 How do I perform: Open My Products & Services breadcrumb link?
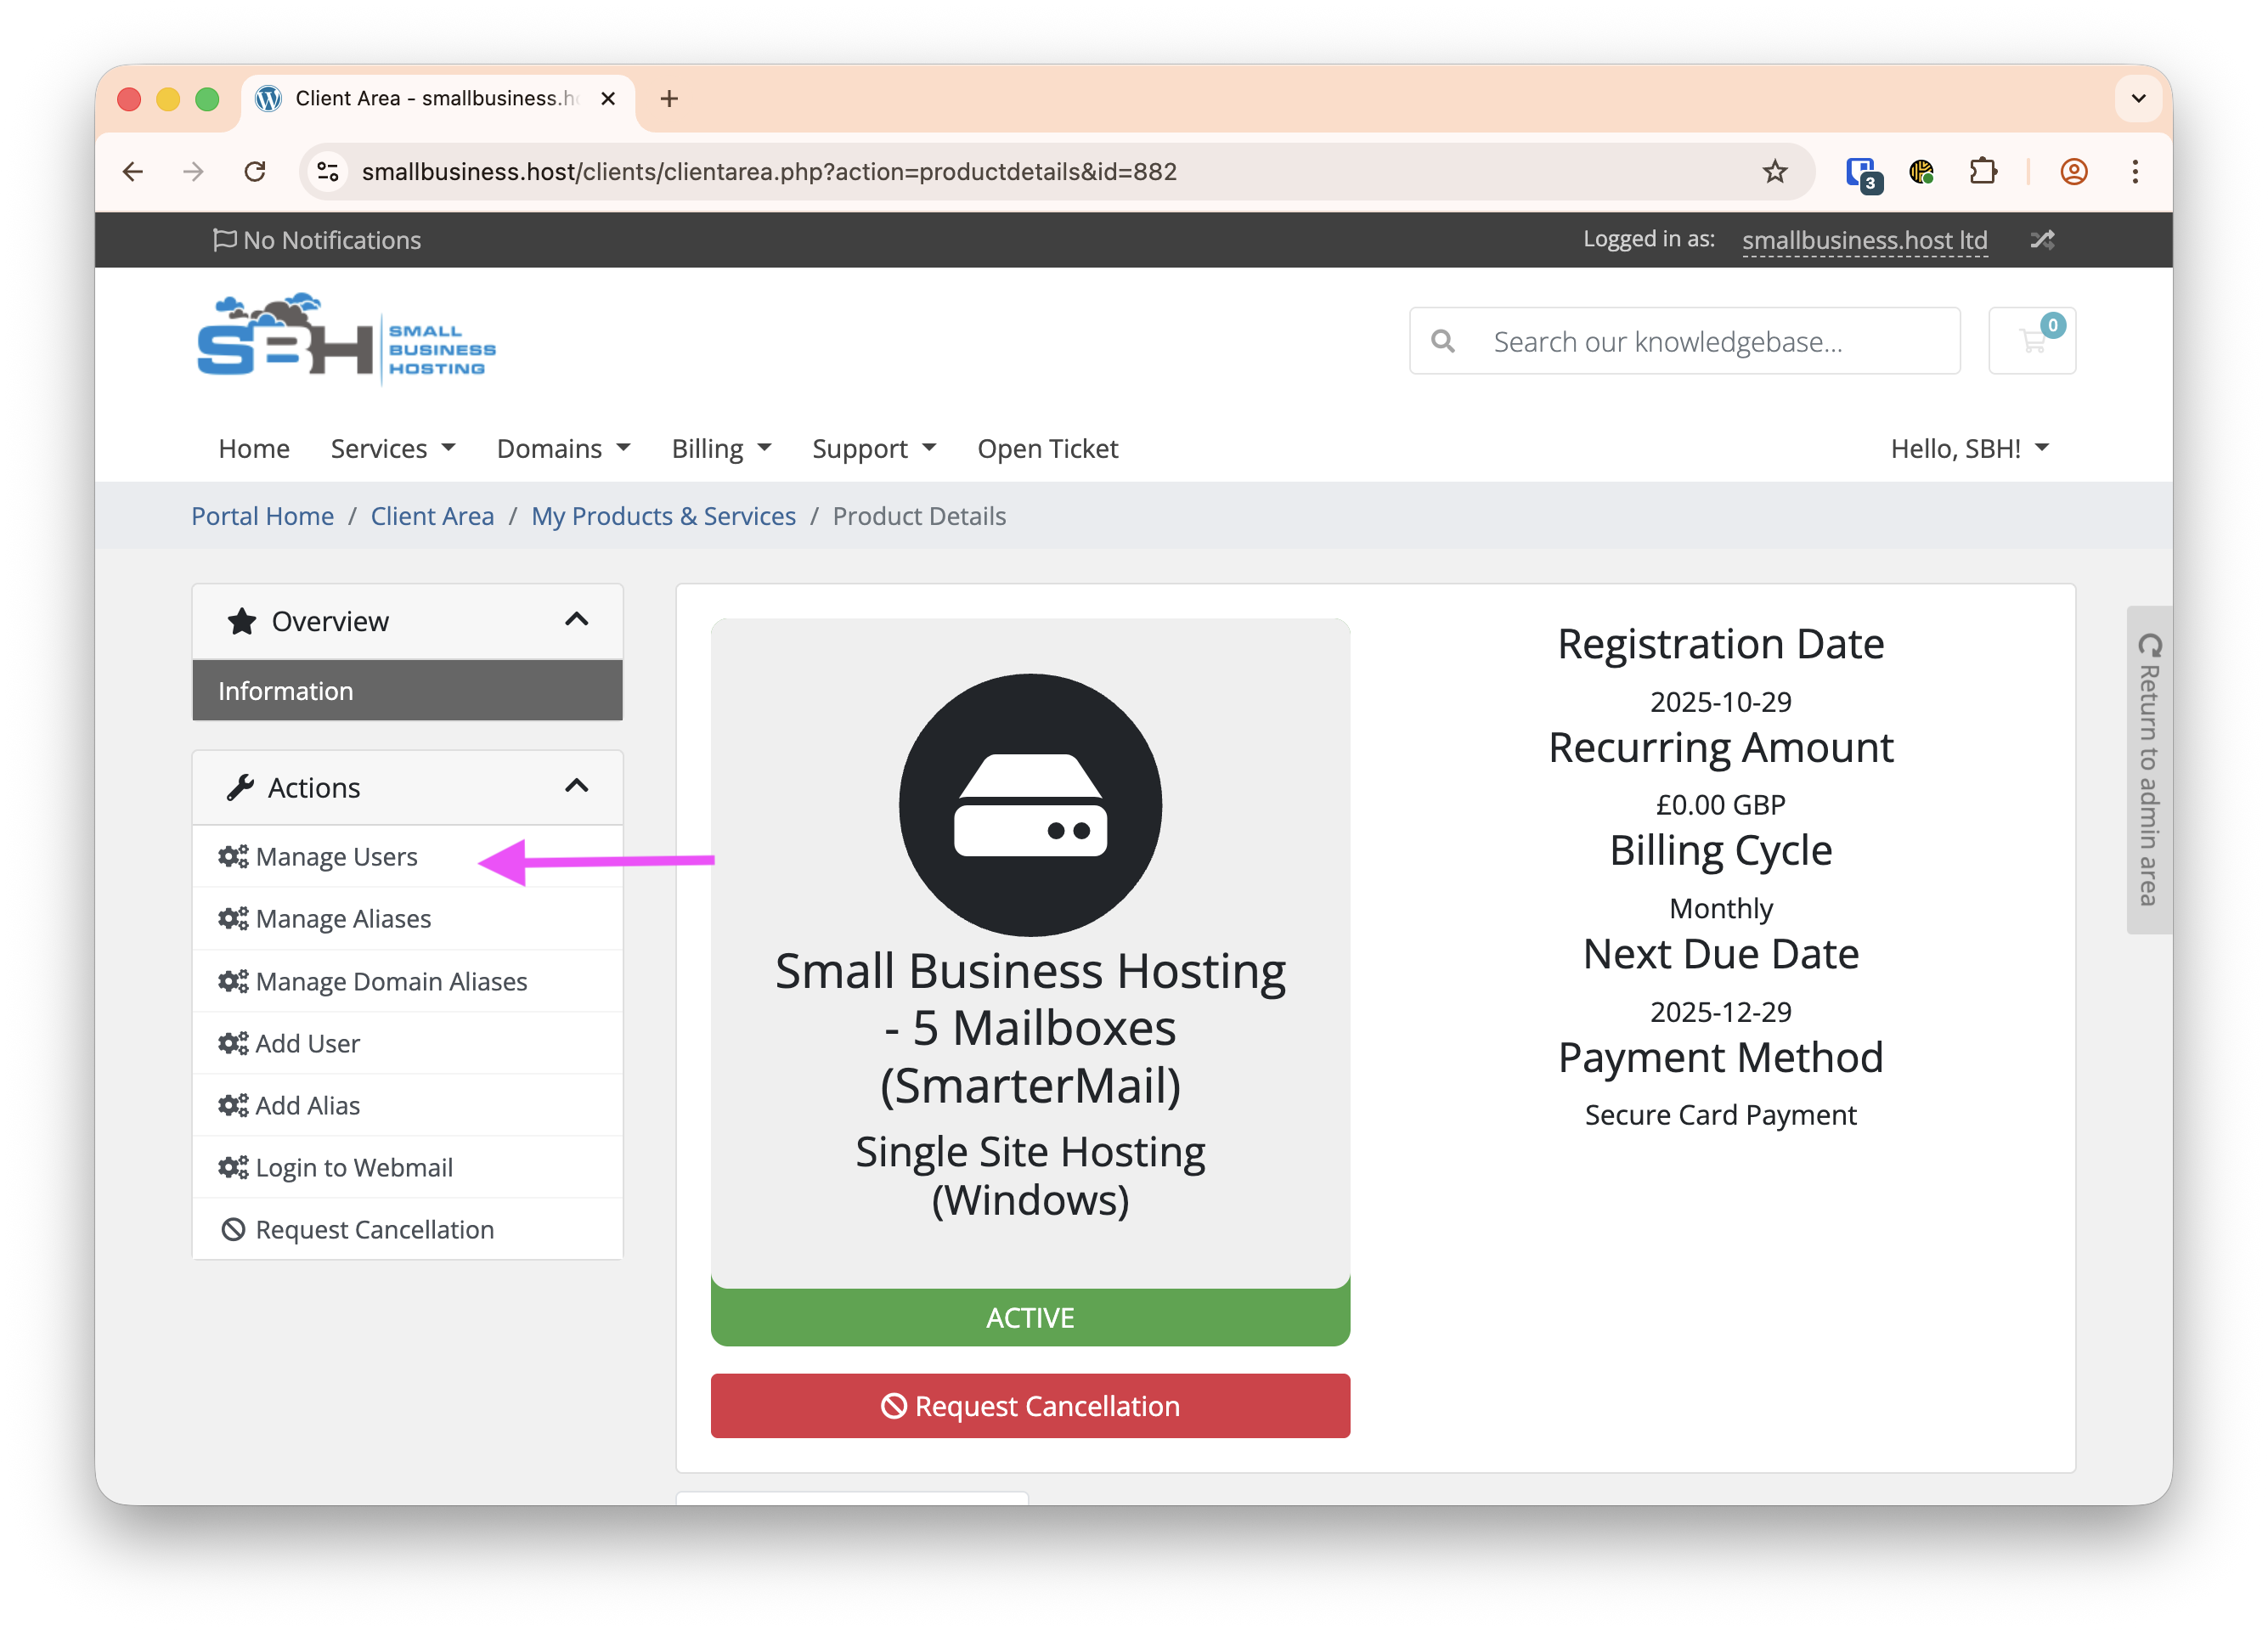pos(663,516)
